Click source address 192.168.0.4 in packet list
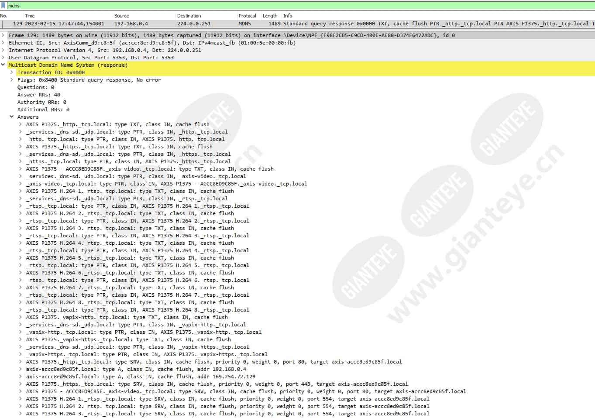Viewport: 595px width, 418px height. coord(131,24)
